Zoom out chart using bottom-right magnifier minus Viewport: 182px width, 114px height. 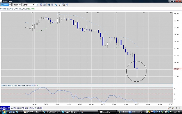pos(169,108)
